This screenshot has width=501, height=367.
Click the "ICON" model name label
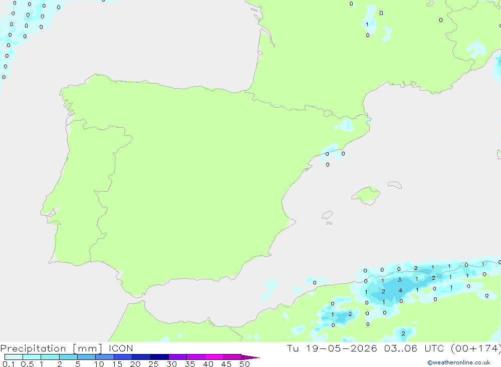click(120, 348)
